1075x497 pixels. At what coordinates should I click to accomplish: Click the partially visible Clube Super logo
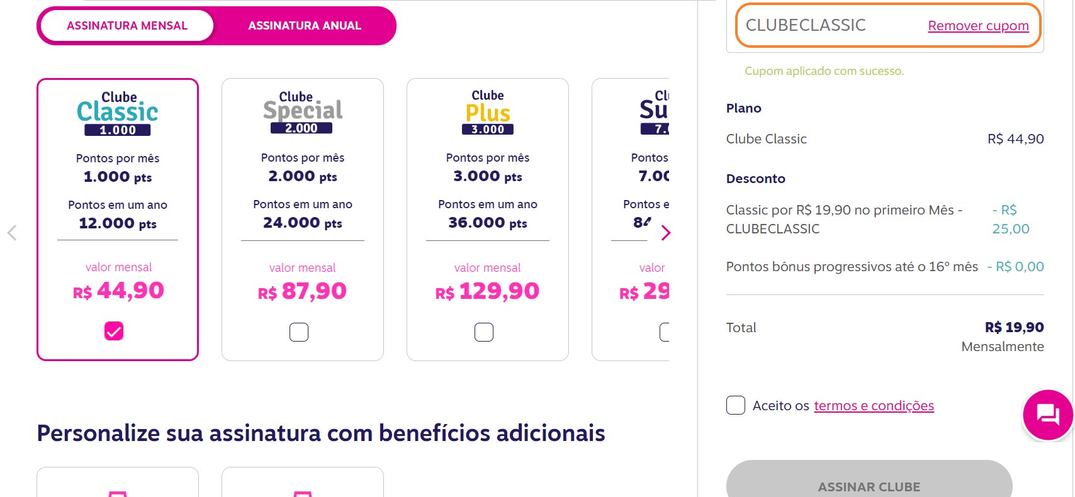click(x=655, y=112)
